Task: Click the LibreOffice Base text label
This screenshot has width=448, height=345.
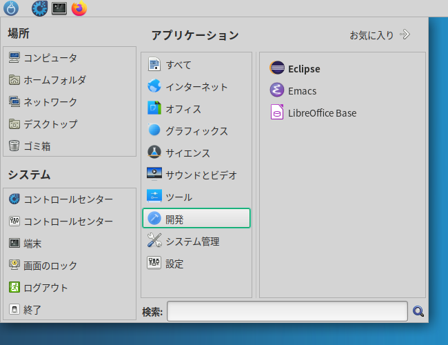Action: (x=323, y=113)
